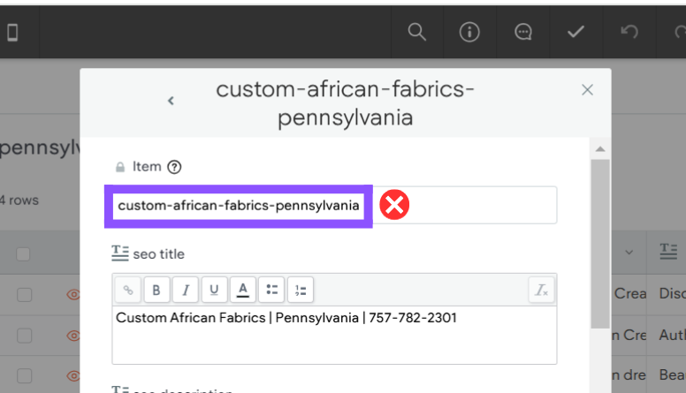The image size is (686, 393).
Task: Open the search magnifier in top bar
Action: (416, 32)
